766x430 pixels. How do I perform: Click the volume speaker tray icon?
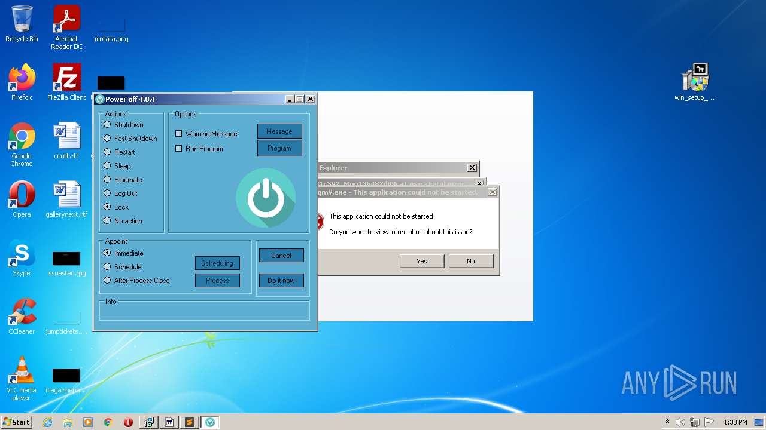(x=680, y=422)
